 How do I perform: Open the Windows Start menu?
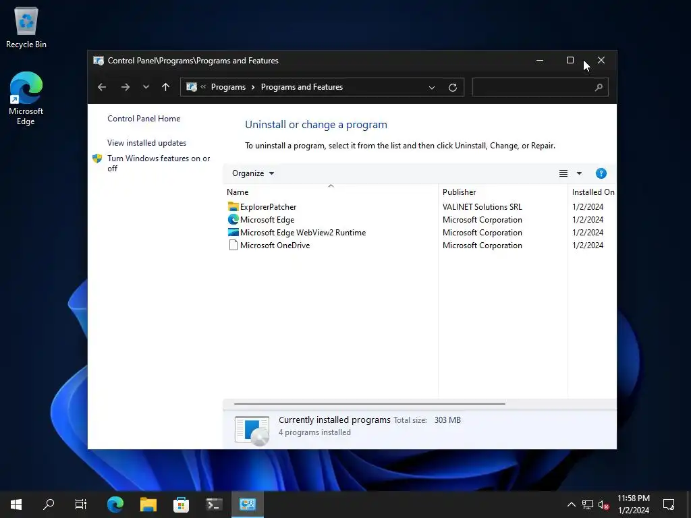[16, 505]
